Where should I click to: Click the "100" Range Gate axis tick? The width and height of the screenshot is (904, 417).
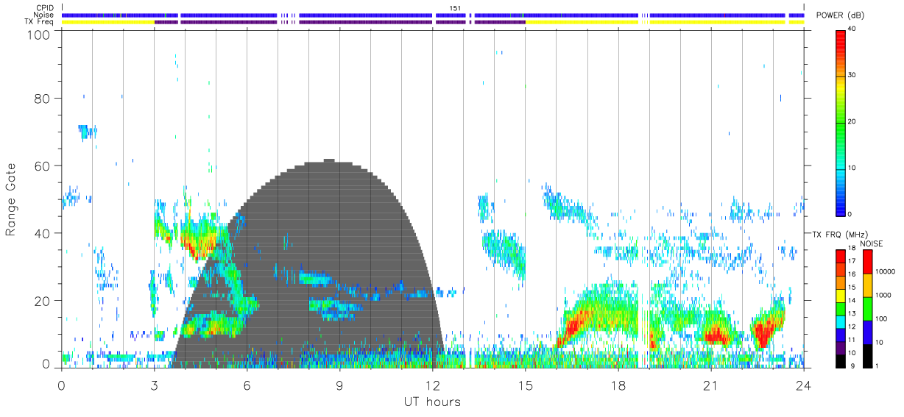pyautogui.click(x=38, y=35)
